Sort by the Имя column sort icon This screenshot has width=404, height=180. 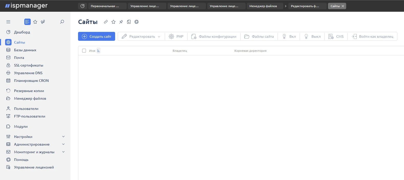99,51
